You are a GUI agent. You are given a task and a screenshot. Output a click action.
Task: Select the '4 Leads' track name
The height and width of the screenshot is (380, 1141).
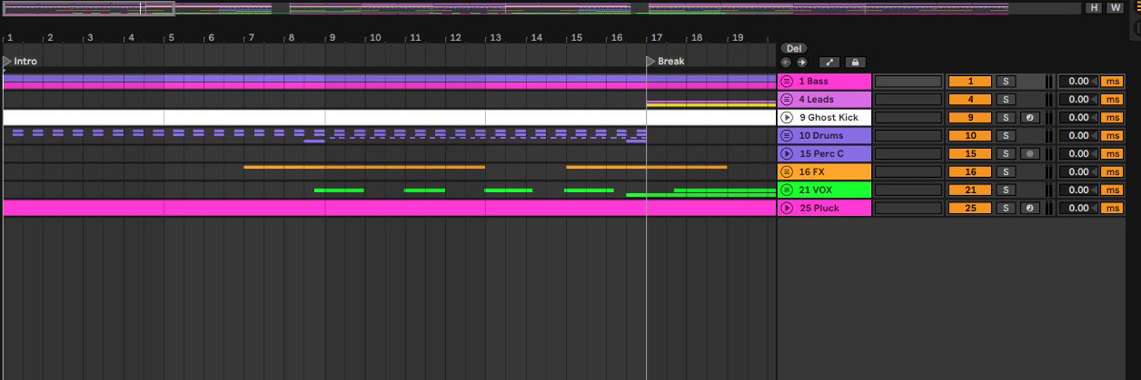pyautogui.click(x=816, y=100)
